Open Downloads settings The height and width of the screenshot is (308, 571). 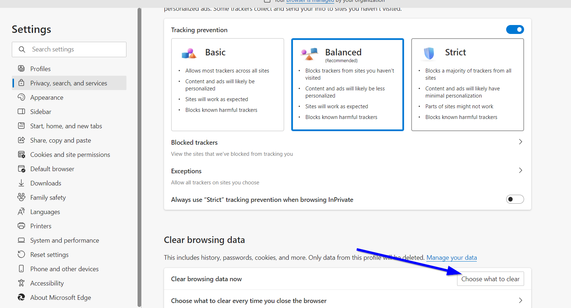69,183
